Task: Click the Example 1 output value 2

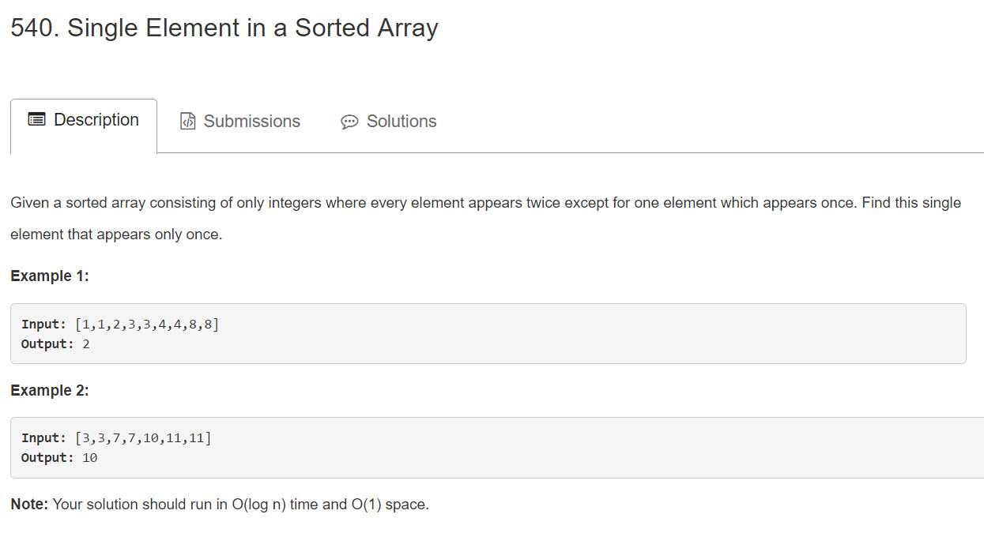Action: tap(86, 344)
